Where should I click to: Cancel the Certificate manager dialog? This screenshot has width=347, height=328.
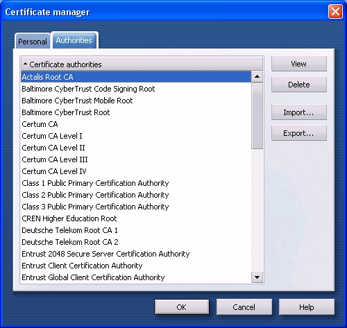click(244, 307)
